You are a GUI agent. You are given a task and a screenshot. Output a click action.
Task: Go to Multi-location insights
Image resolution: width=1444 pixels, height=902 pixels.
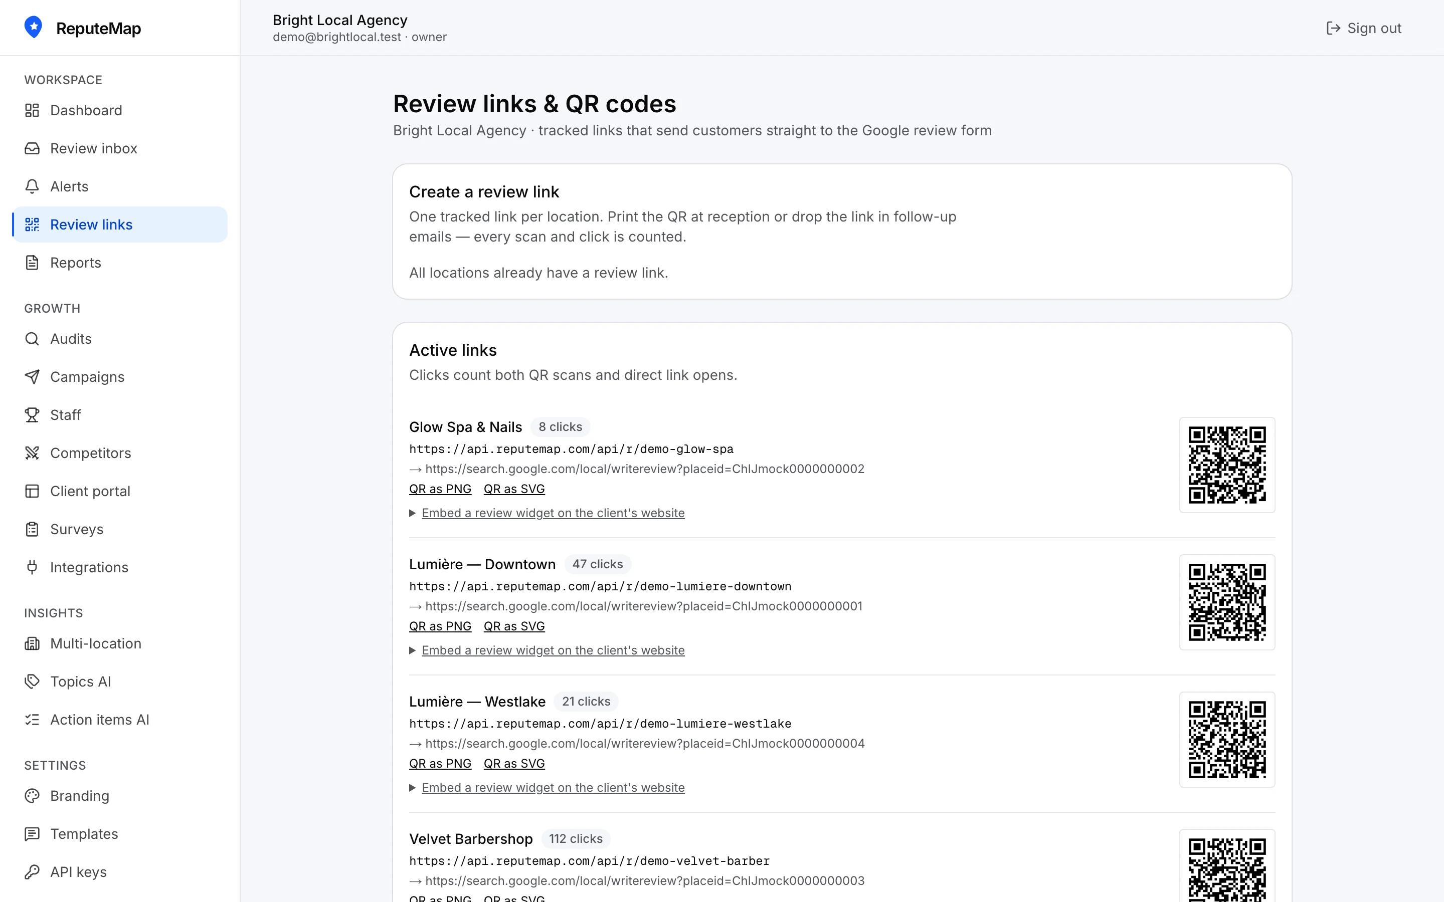point(120,644)
